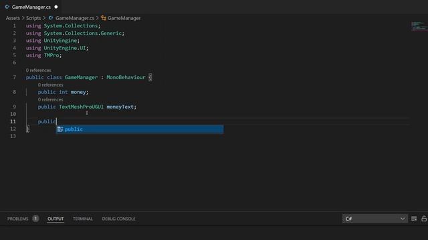
Task: Click line number 7 in gutter
Action: tap(14, 77)
